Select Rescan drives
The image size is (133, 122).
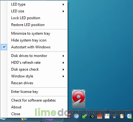[34, 83]
